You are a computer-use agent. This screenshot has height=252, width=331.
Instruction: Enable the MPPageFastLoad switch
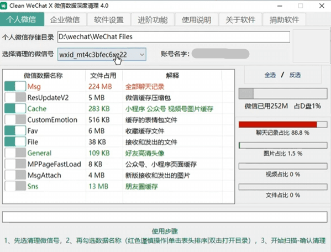click(15, 164)
